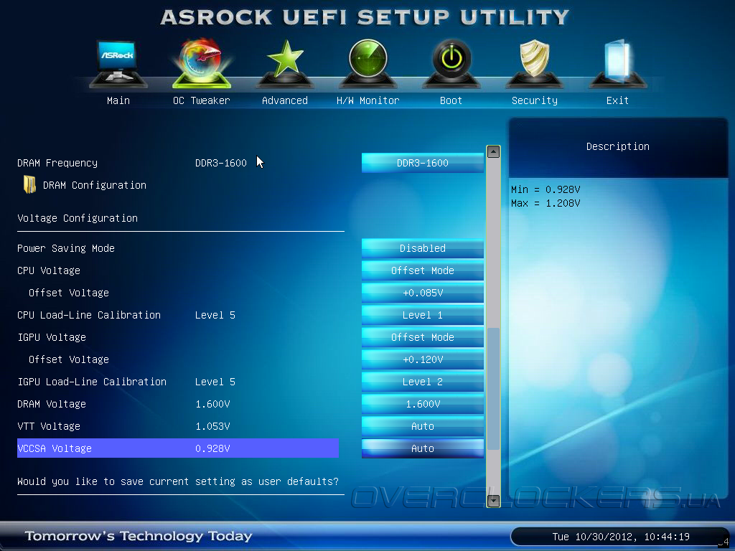Open DRAM Voltage 1.600V selector

pos(422,404)
